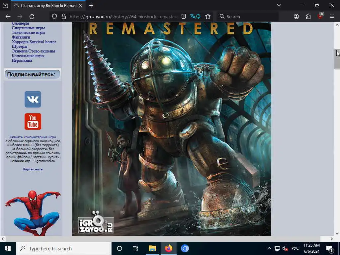The width and height of the screenshot is (340, 255).
Task: Open File Explorer from the taskbar
Action: [152, 248]
